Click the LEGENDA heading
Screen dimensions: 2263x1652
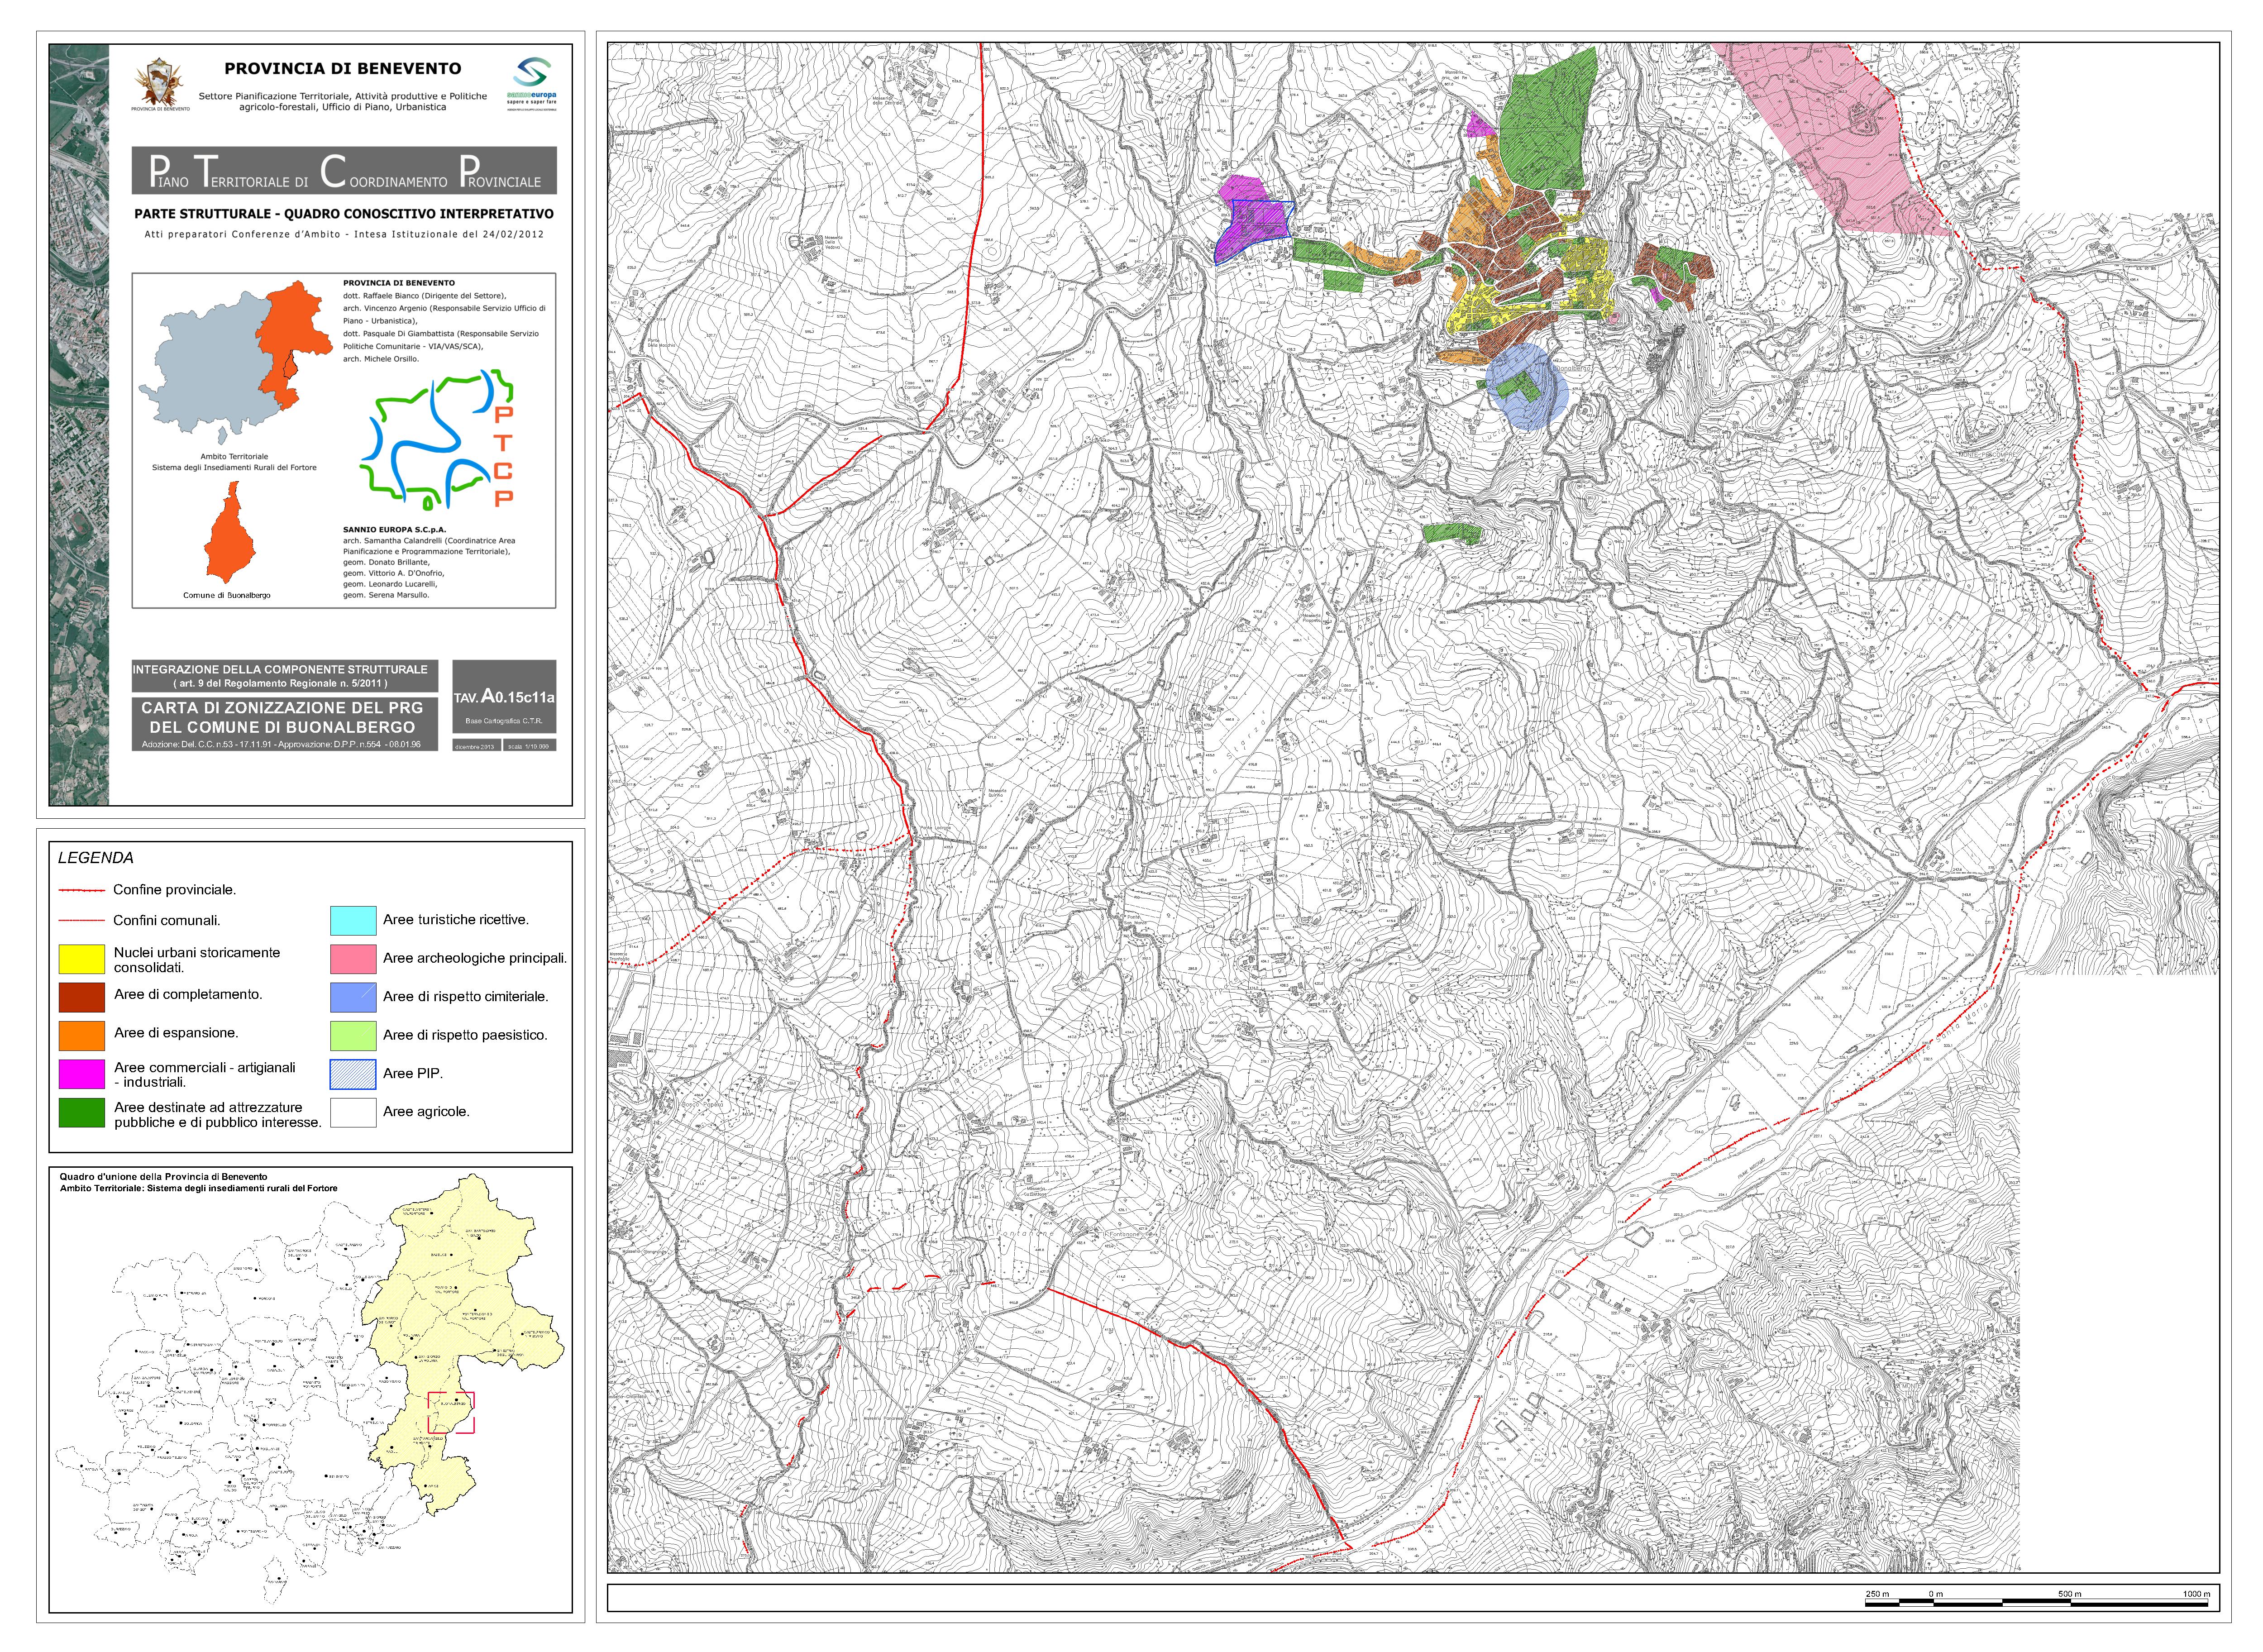coord(96,858)
